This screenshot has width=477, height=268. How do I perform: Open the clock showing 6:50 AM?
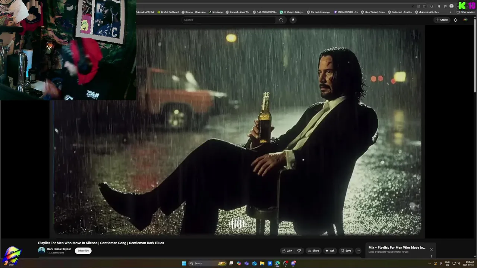pyautogui.click(x=468, y=263)
